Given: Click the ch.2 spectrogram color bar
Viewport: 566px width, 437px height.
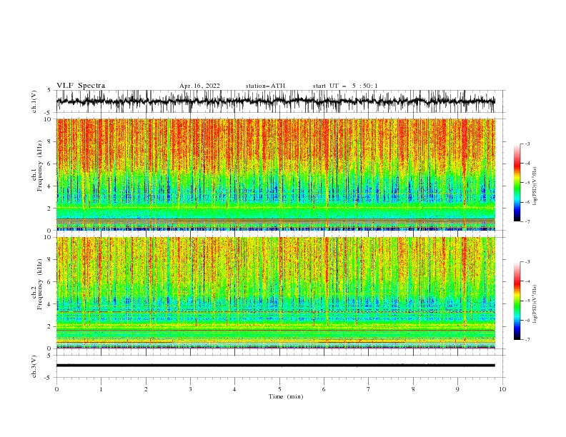Looking at the screenshot, I should coord(517,301).
